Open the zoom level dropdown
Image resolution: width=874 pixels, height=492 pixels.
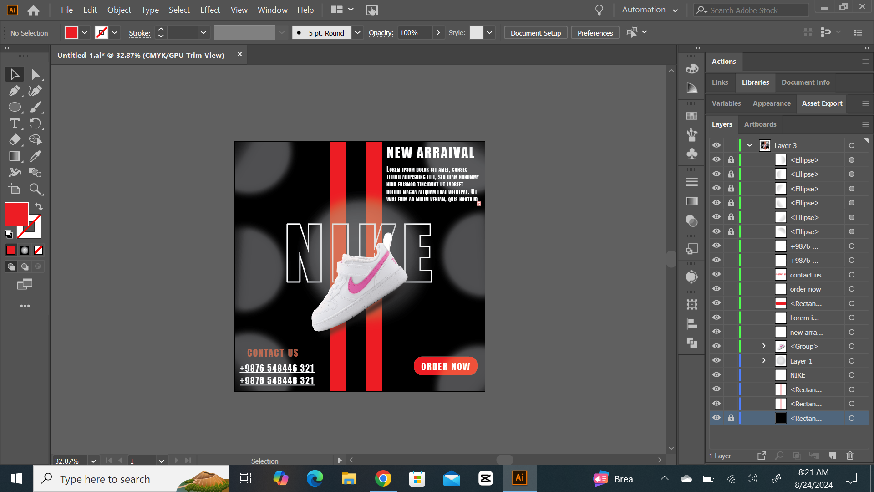(93, 461)
